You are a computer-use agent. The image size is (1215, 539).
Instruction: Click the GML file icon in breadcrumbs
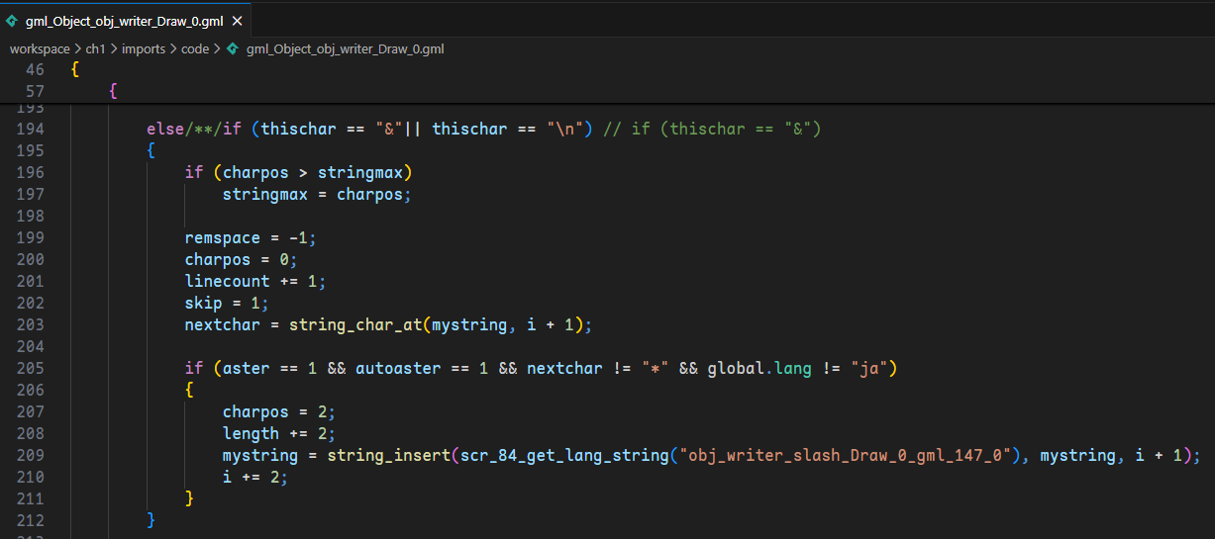(x=233, y=48)
